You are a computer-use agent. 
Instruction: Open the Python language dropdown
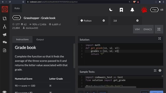(x=93, y=21)
